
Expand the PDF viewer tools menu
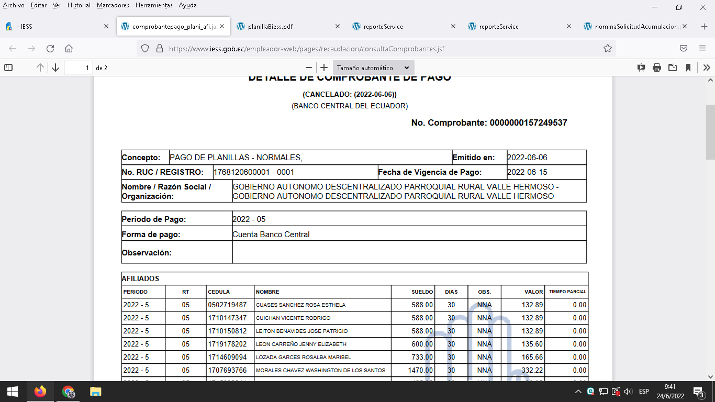coord(706,68)
